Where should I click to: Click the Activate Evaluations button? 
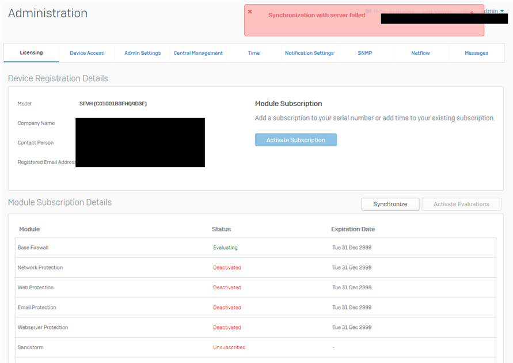tap(461, 204)
